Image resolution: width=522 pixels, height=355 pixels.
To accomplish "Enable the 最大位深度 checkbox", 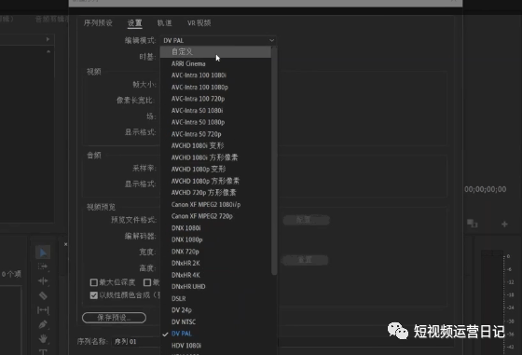I will click(94, 282).
